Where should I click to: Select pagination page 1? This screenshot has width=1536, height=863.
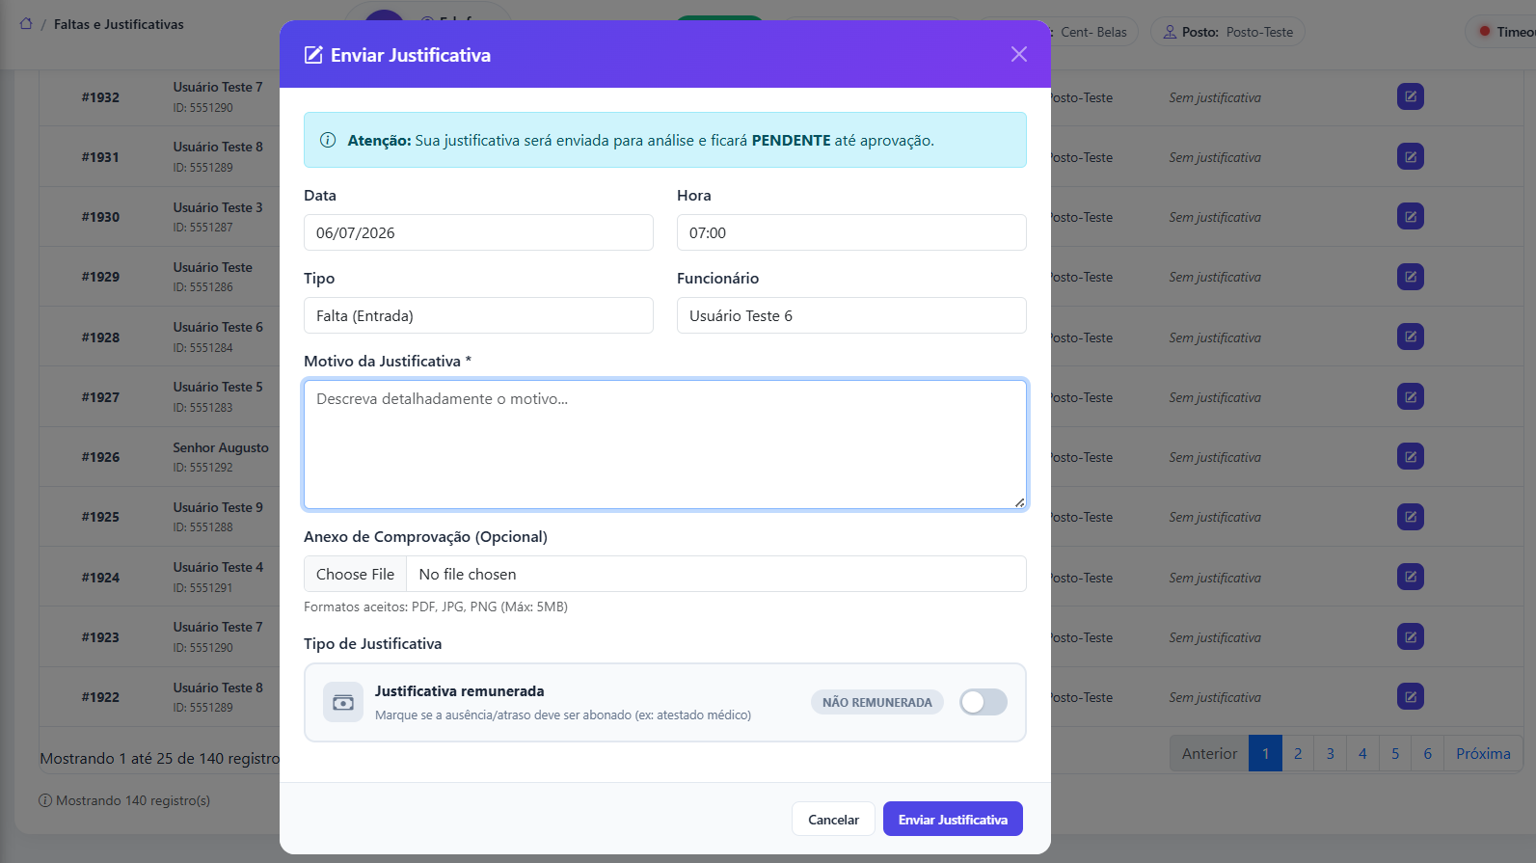point(1265,754)
